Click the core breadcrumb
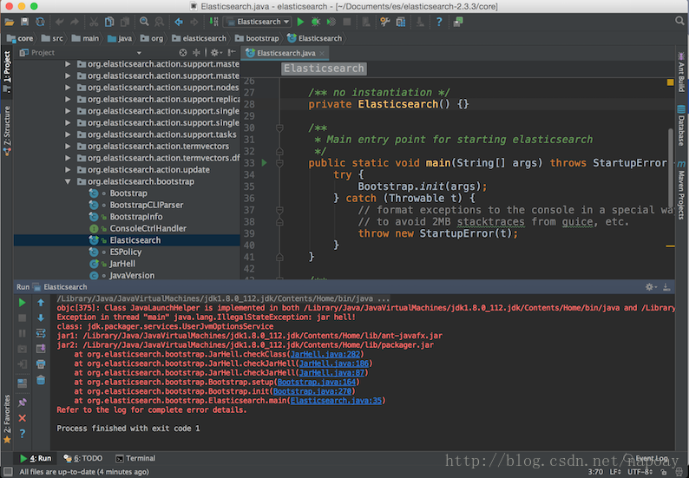Viewport: 689px width, 478px height. 20,39
